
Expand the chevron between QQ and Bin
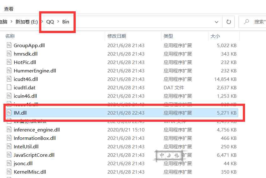(58, 22)
